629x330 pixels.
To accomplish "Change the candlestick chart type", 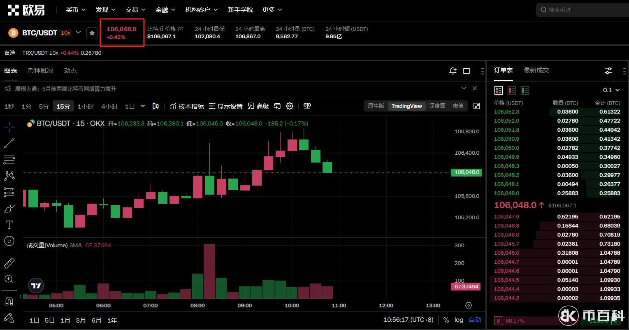I will click(x=156, y=106).
